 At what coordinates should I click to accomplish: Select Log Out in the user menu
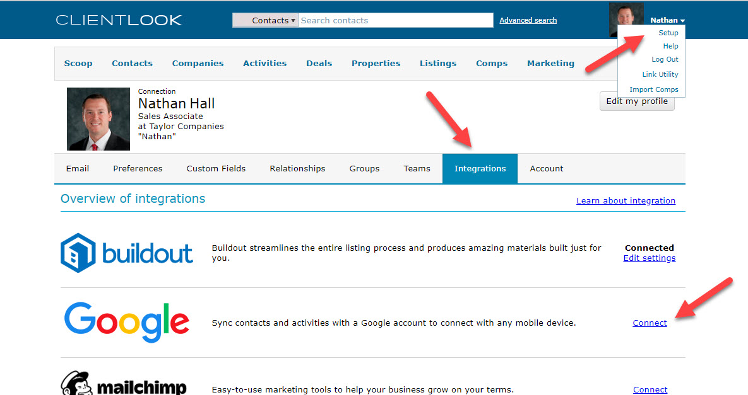point(665,59)
